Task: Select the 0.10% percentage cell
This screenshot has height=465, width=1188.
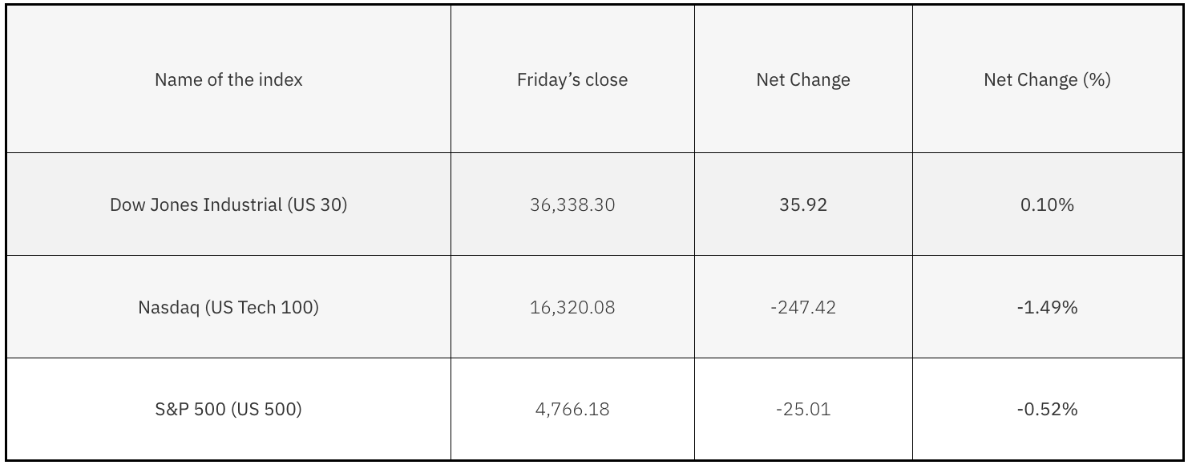Action: pyautogui.click(x=1047, y=204)
